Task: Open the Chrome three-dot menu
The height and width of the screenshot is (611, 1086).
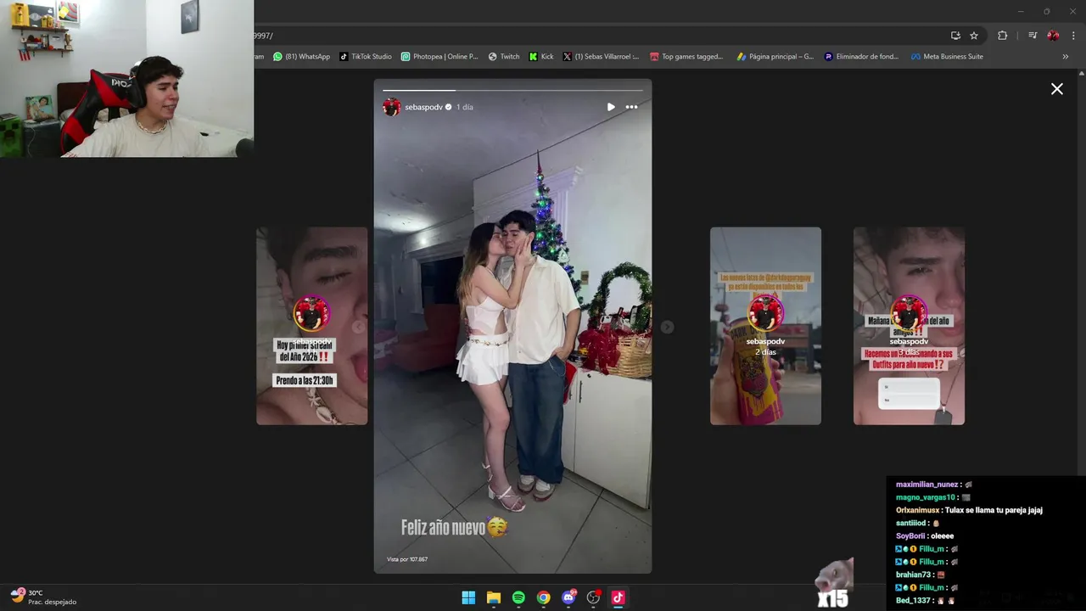Action: point(1073,36)
